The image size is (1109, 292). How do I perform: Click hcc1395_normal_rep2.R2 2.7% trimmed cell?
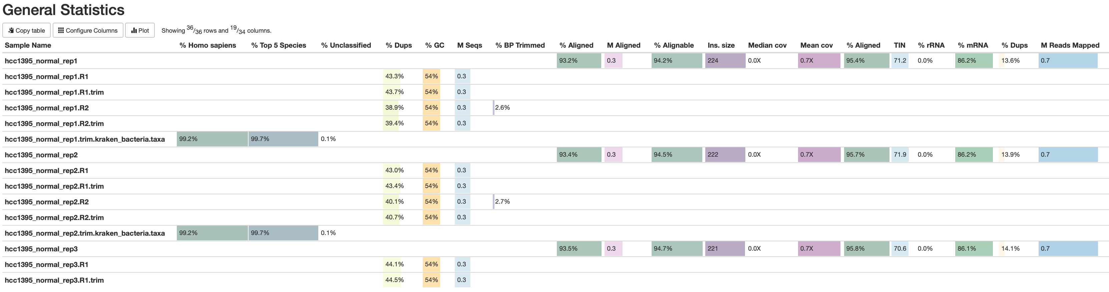[502, 202]
